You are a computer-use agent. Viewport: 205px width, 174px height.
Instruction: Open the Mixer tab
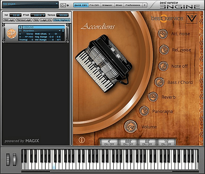point(118,5)
